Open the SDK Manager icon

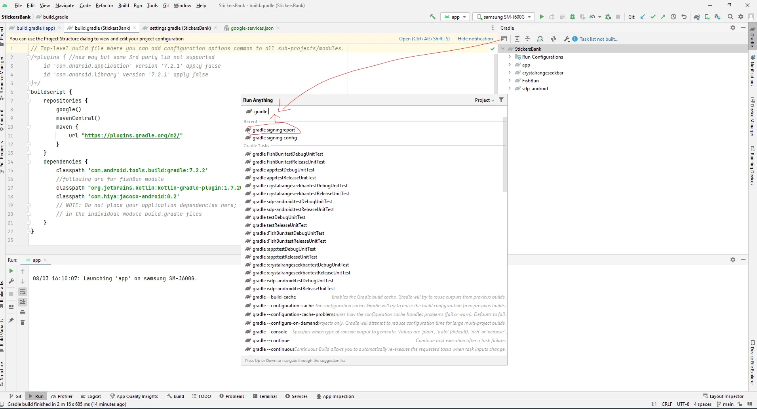coord(717,17)
